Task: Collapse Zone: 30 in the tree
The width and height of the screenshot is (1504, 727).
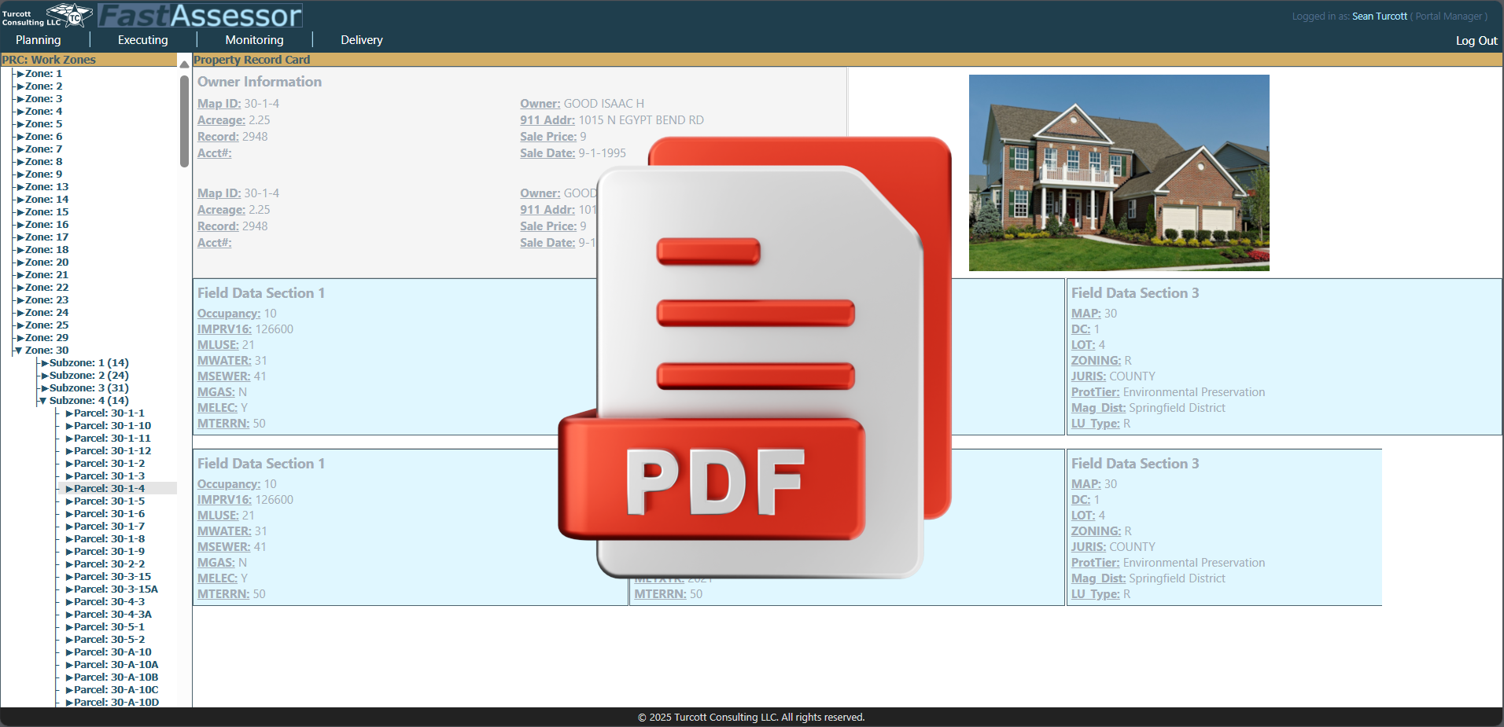Action: click(17, 350)
